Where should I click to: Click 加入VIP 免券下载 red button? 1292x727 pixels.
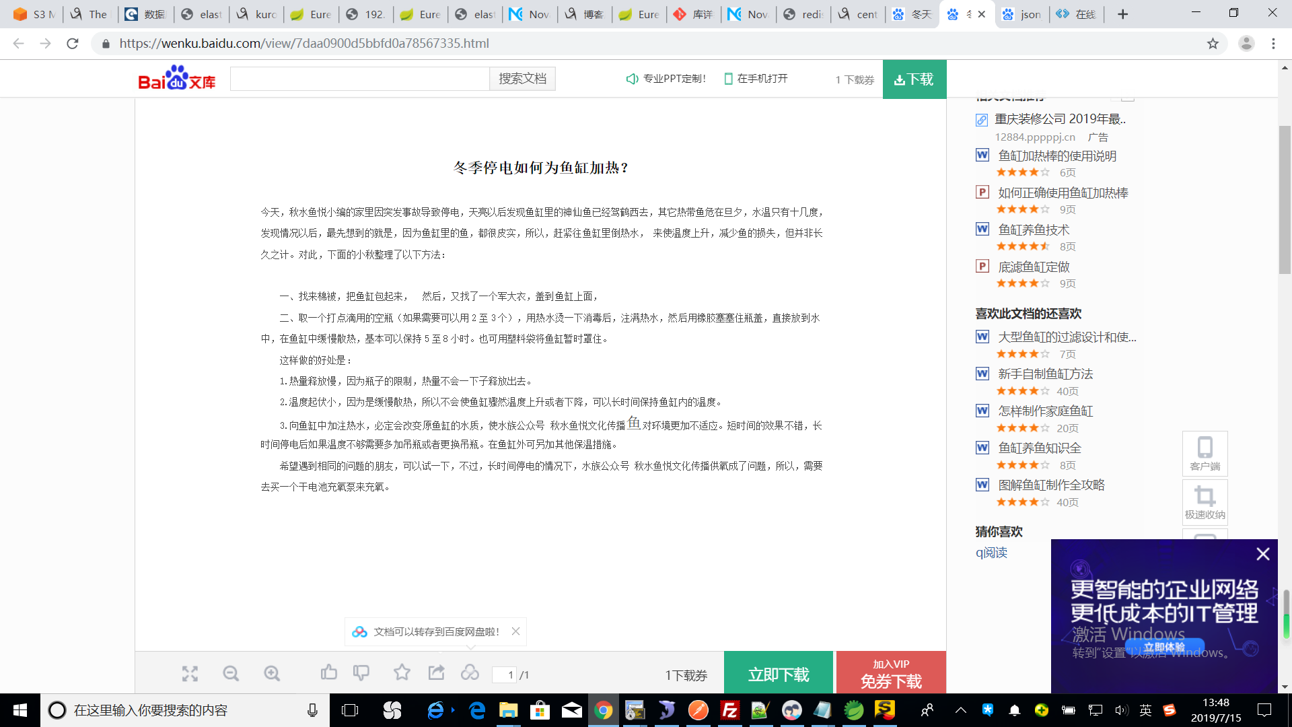[x=891, y=674]
